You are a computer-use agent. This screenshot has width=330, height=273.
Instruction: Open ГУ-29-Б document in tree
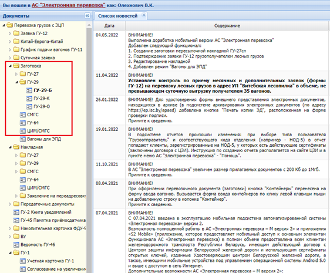click(43, 90)
